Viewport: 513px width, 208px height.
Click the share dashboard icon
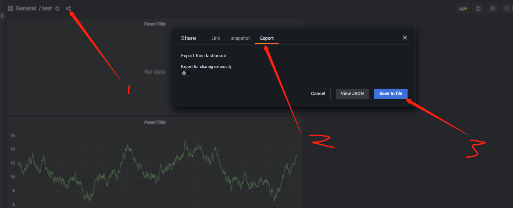click(x=68, y=8)
